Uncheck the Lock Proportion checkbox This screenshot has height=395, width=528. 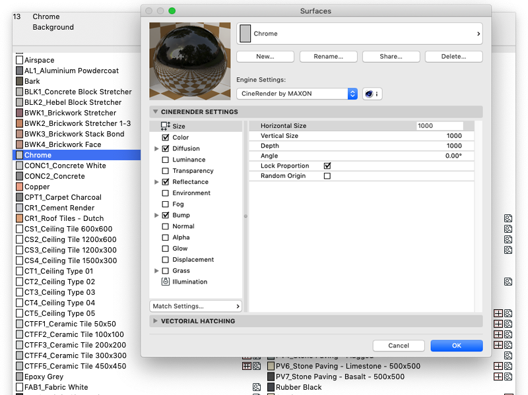coord(327,166)
